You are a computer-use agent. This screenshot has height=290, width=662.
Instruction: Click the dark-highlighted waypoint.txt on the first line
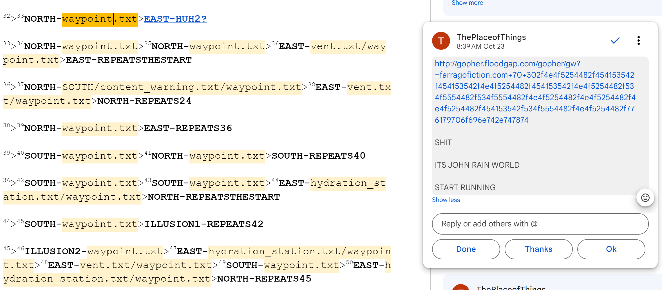100,19
